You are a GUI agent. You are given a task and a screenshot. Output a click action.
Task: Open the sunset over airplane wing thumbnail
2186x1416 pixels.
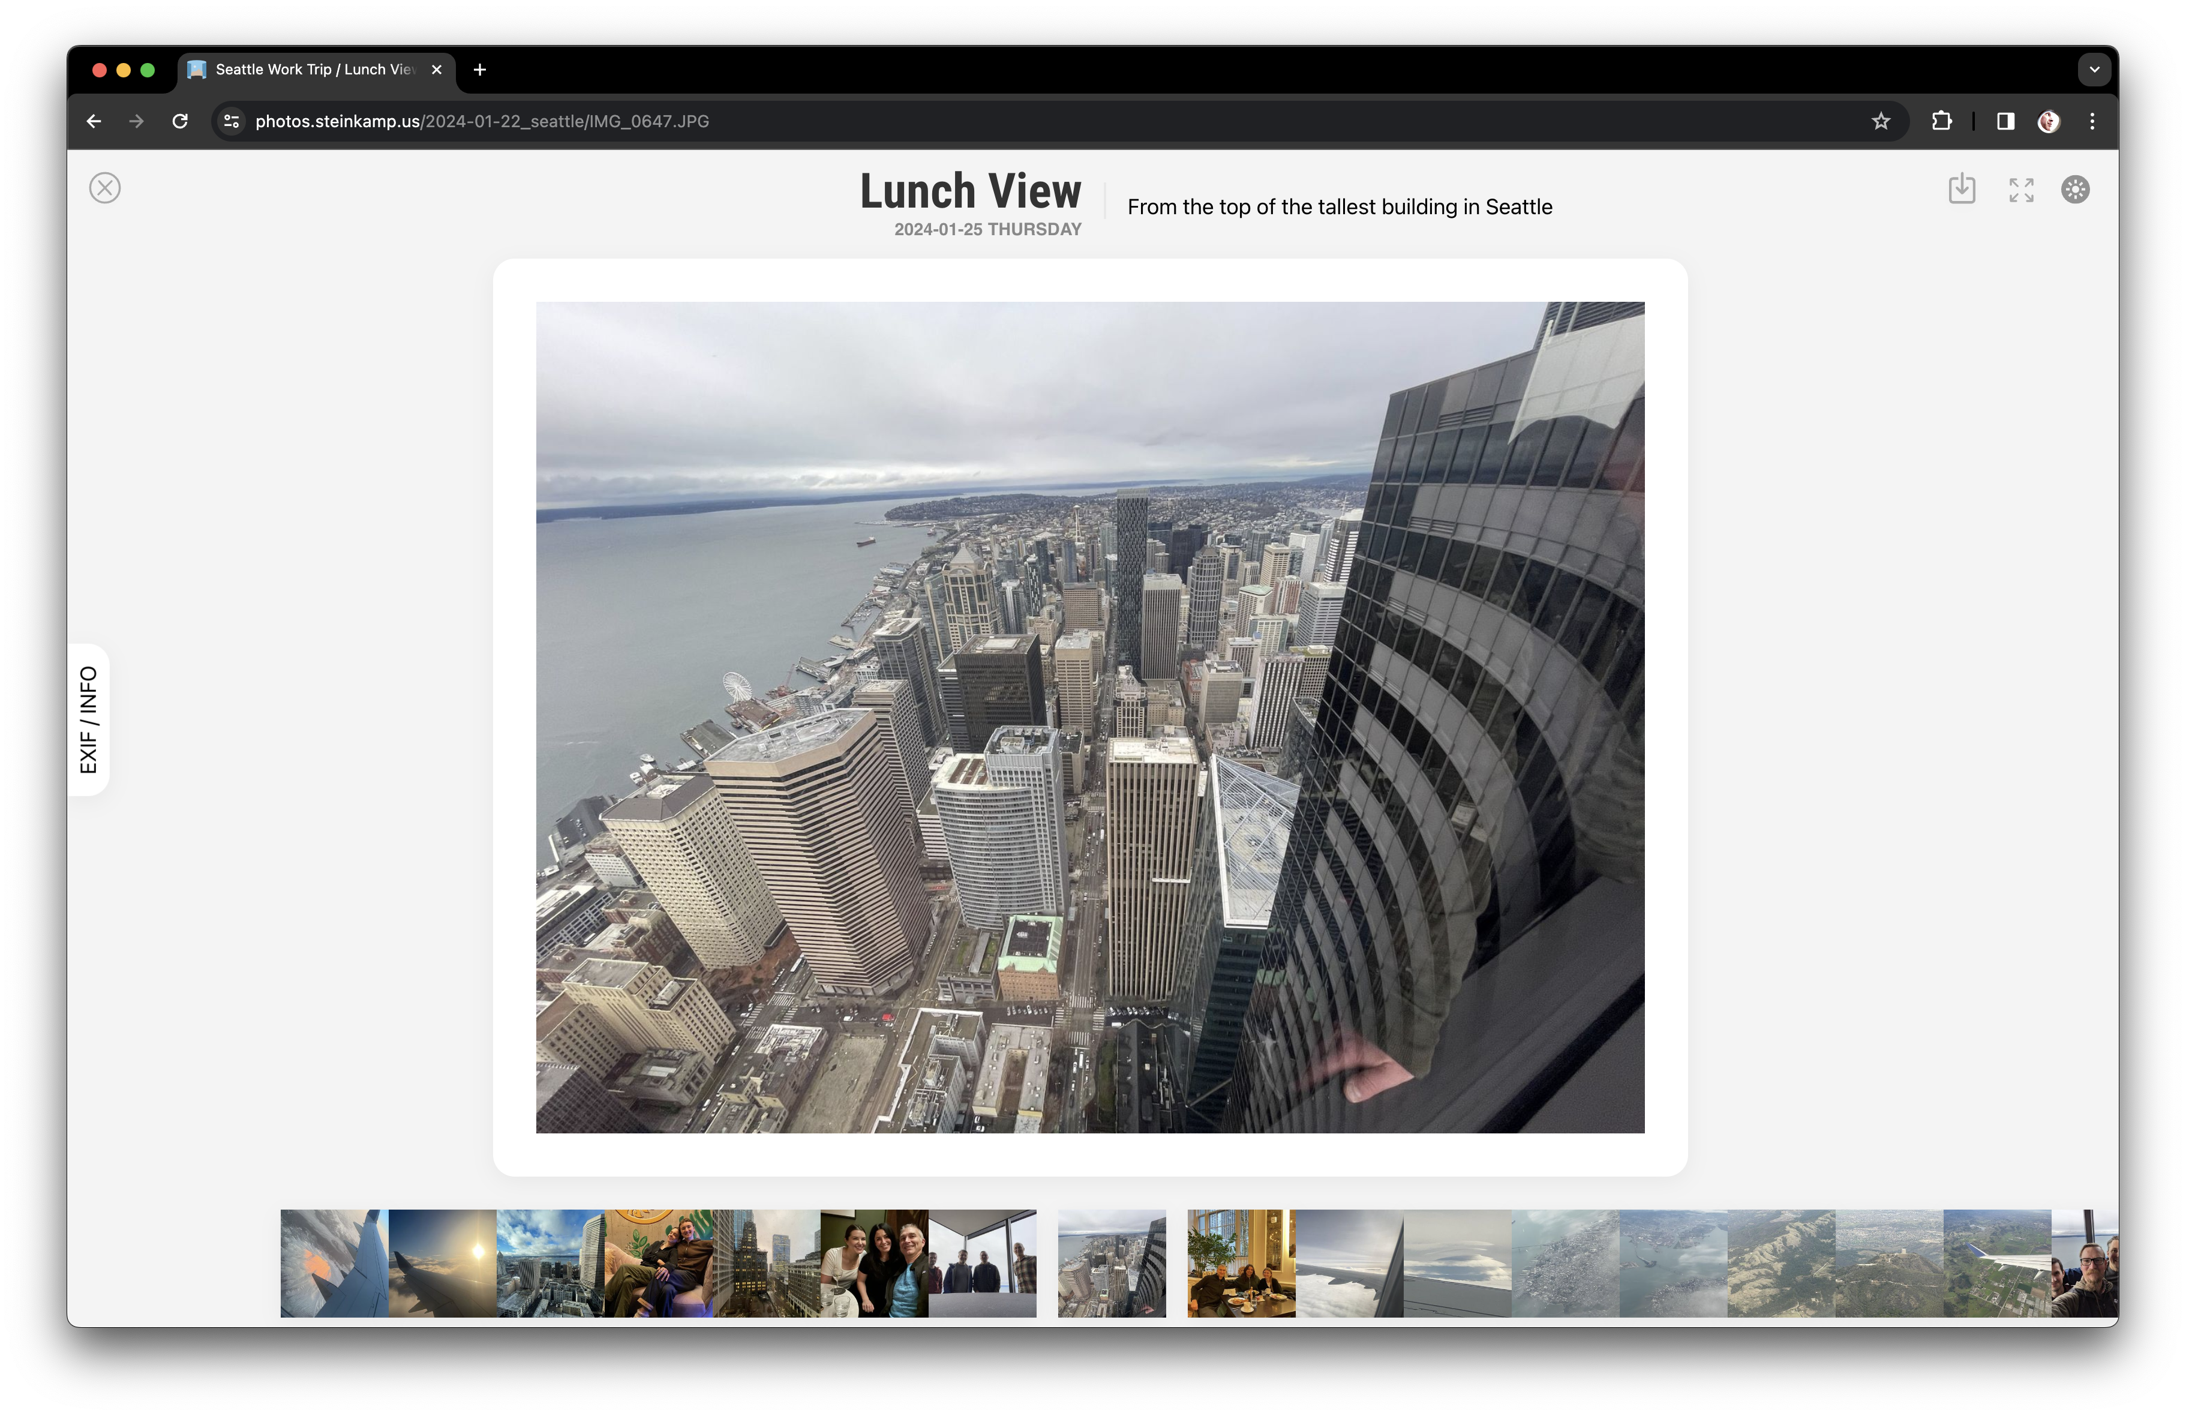443,1264
